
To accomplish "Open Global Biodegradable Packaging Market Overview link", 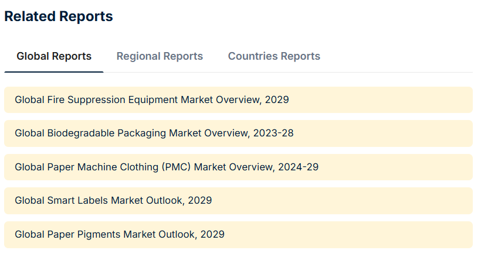I will click(x=154, y=133).
